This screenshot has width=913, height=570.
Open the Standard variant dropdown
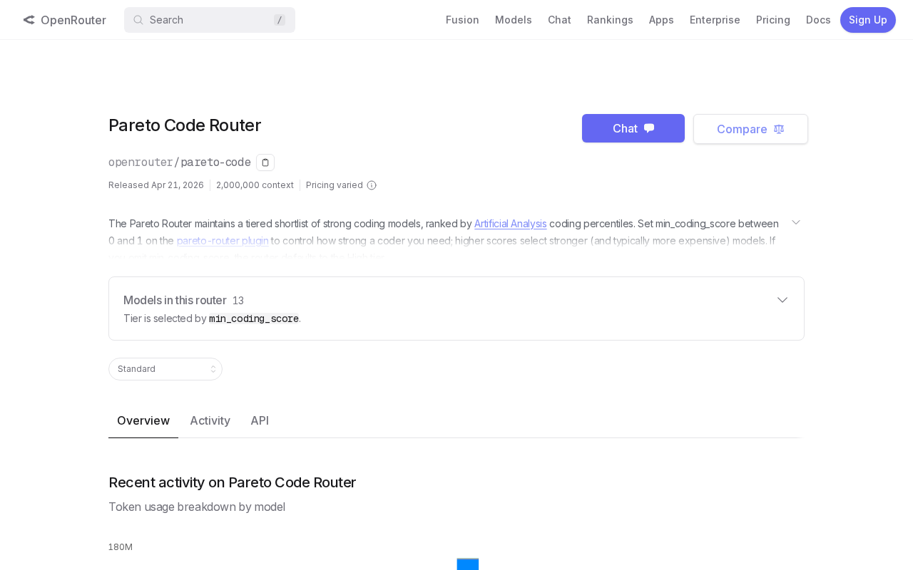point(165,369)
